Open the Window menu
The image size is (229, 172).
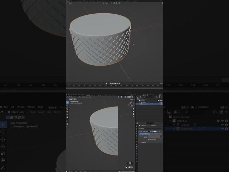79,95
